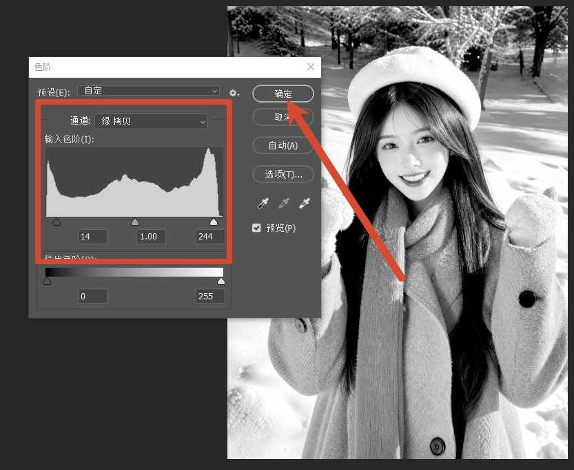Click the midtone gamma field 1.00
The image size is (574, 470).
click(151, 237)
